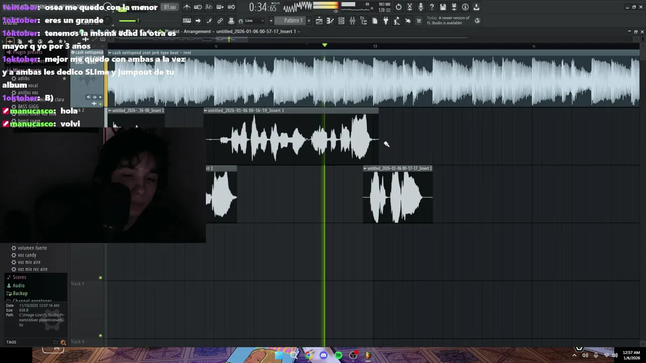Click timeline bar marker 14
Viewport: 646px width, 363px height.
533,46
